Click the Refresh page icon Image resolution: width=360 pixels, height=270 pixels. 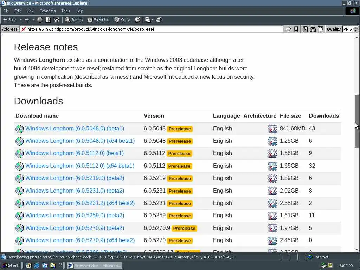coord(48,20)
